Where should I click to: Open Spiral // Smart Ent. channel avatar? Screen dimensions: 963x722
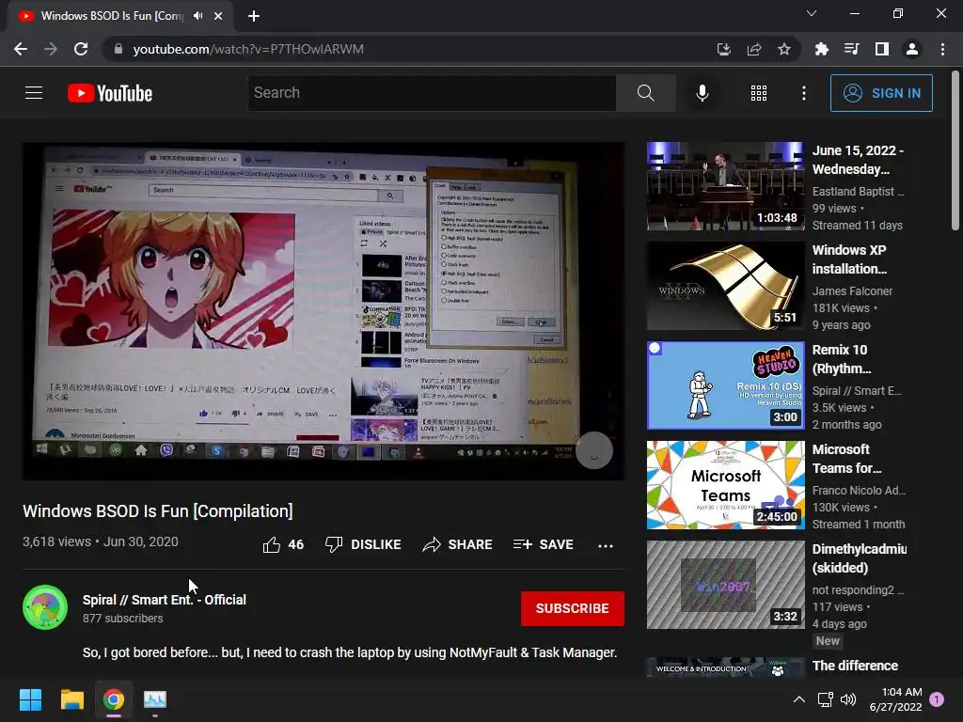click(45, 607)
